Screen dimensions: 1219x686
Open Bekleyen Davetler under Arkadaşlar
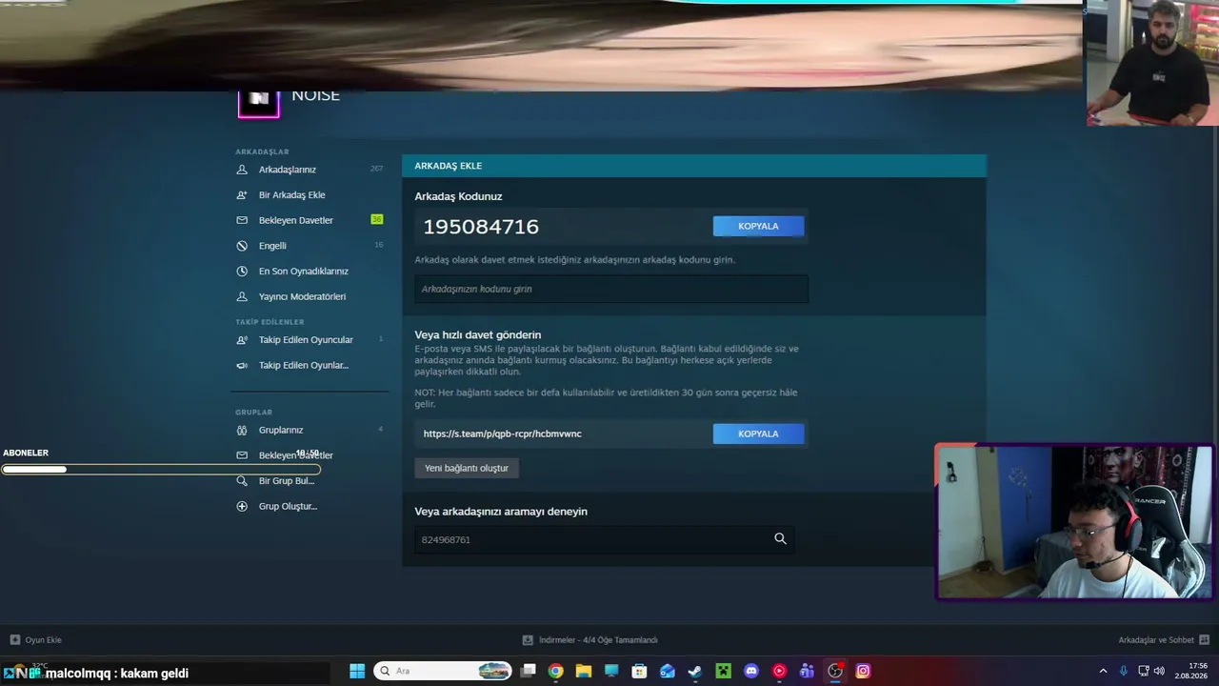point(296,220)
